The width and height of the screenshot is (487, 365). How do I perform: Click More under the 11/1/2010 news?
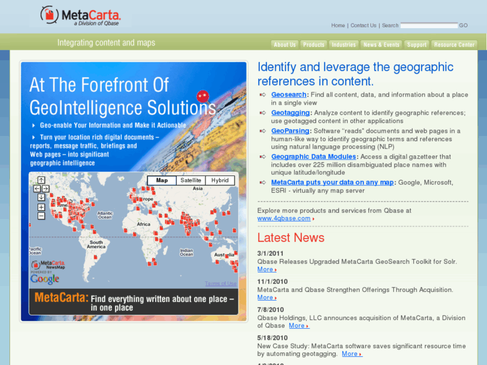pos(267,297)
